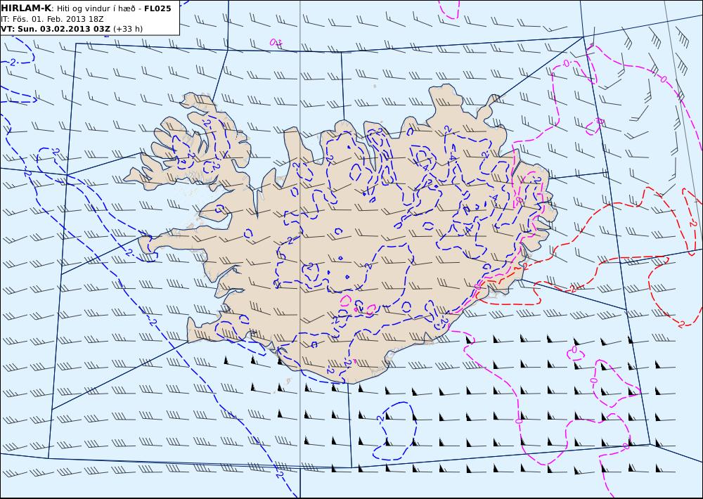The image size is (703, 499).
Task: Select the 'VT: Sun. 03.02.2013 03Z' valid time
Action: [55, 29]
